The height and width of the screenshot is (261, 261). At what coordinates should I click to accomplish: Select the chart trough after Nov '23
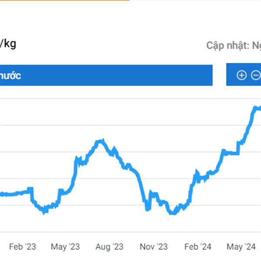tap(173, 213)
